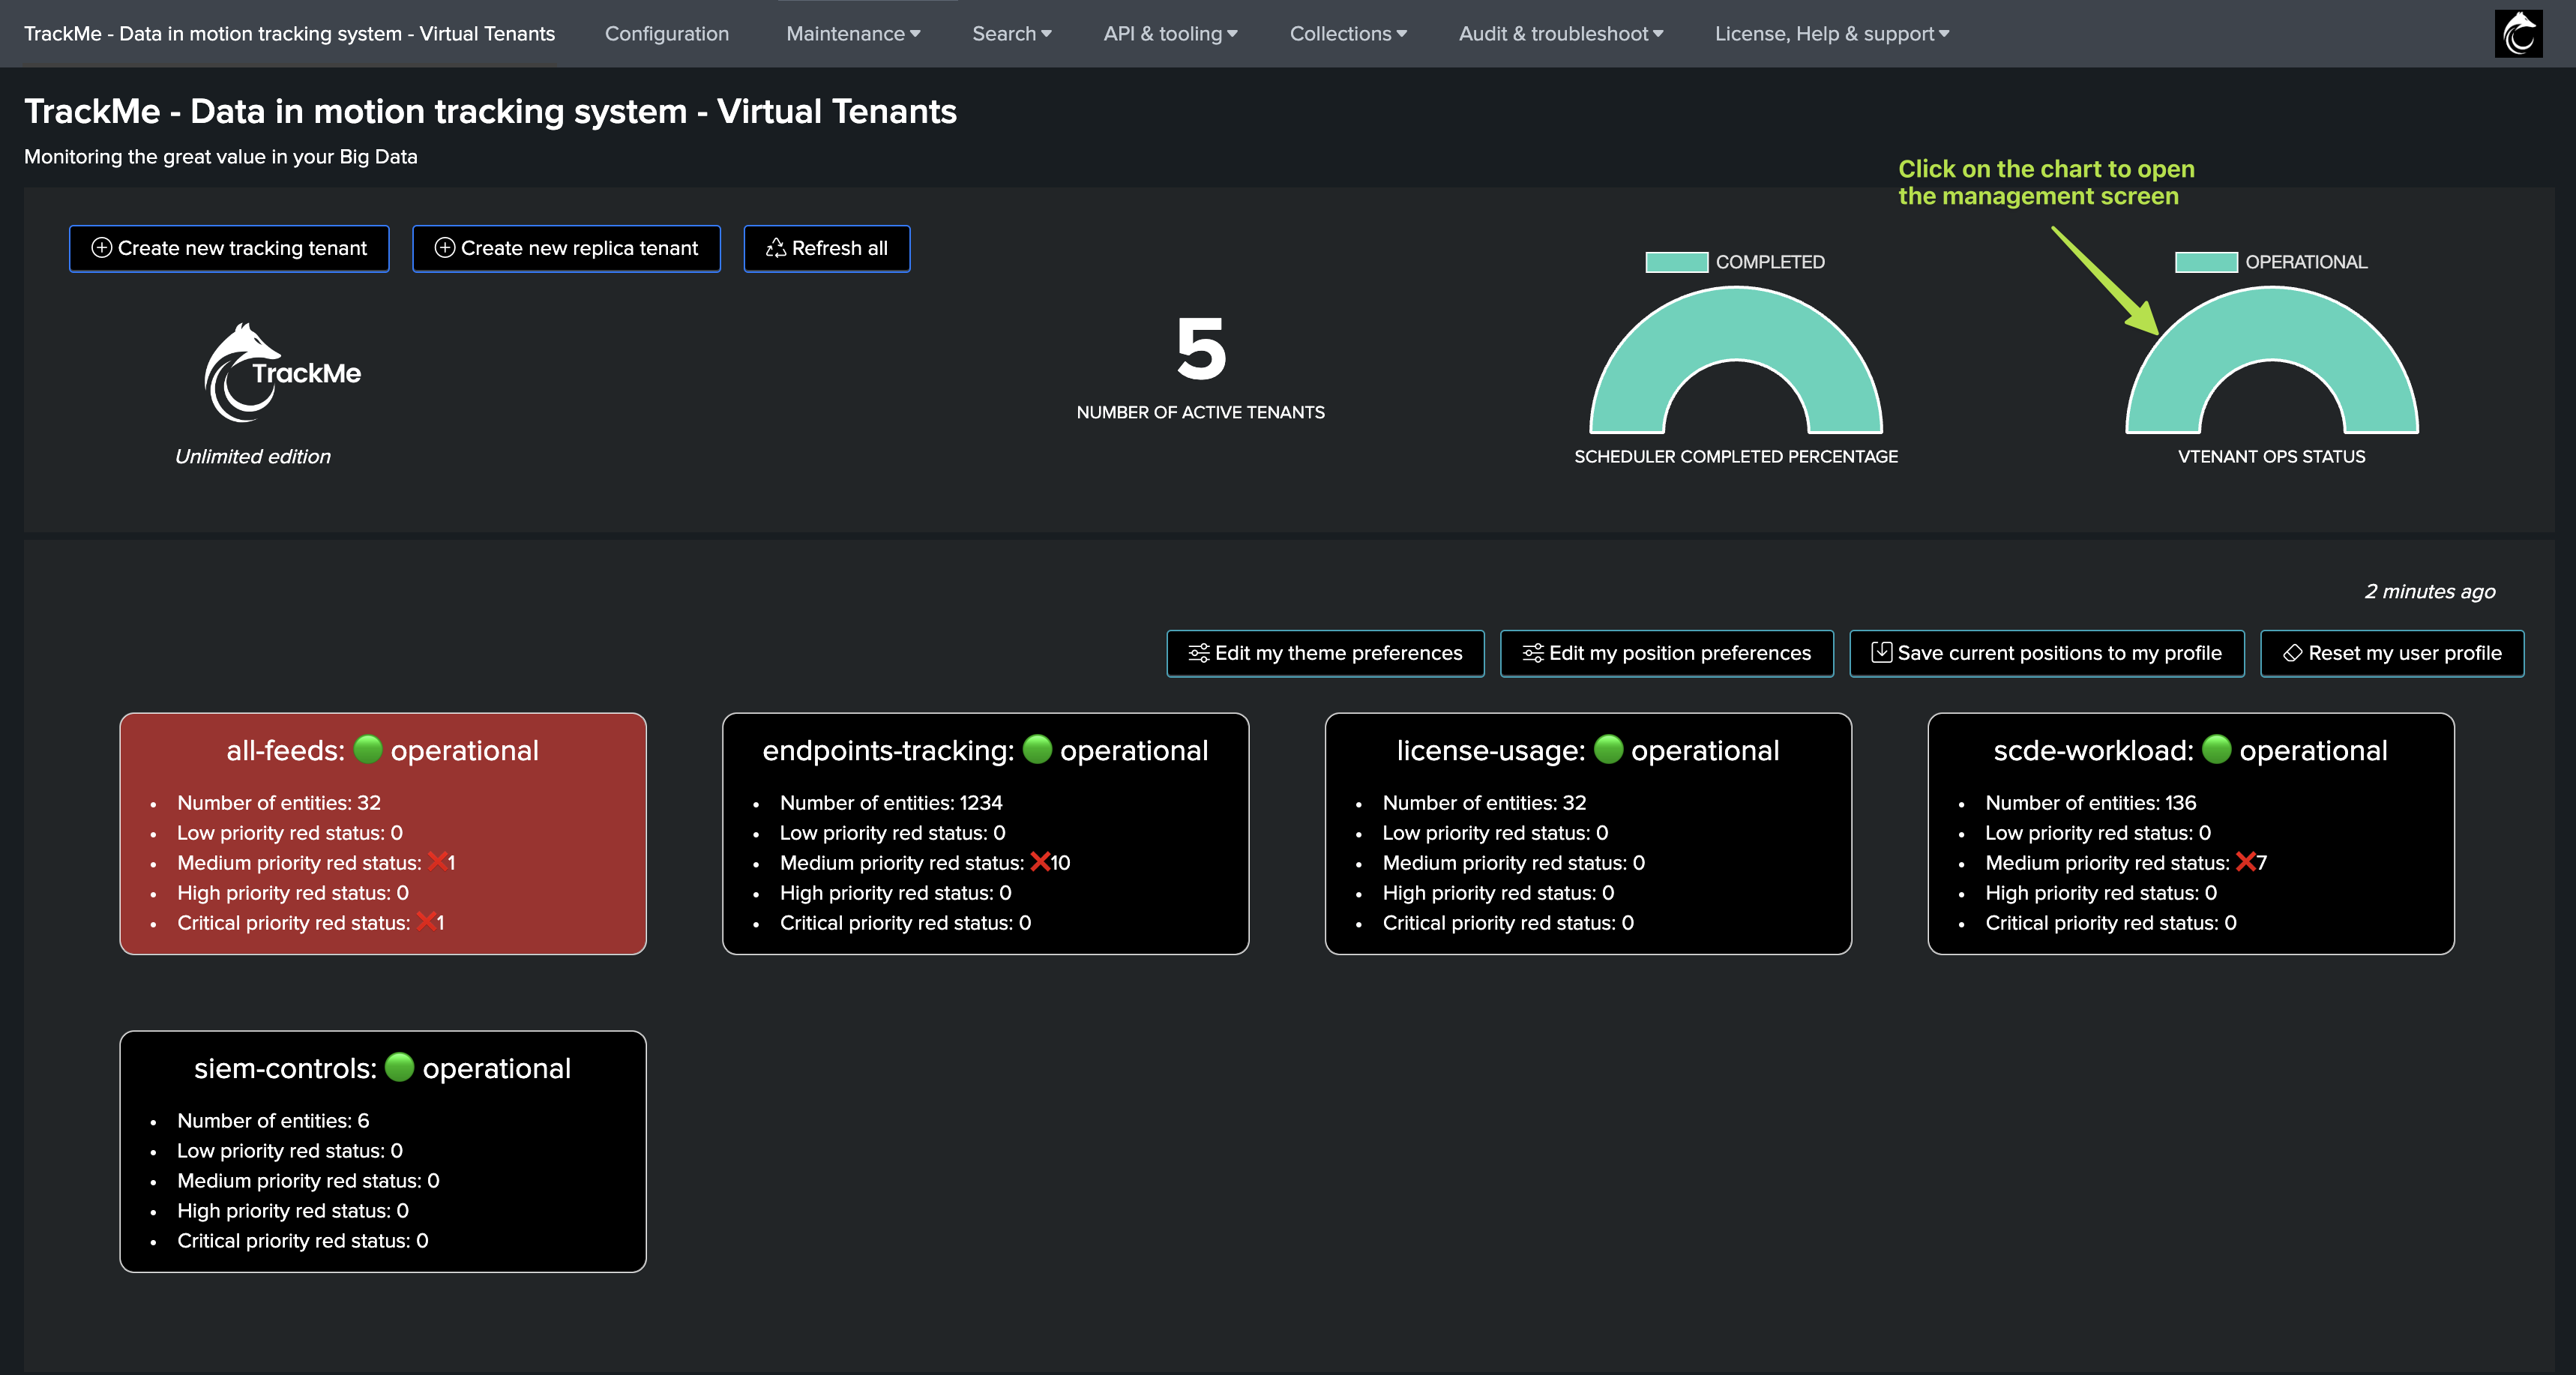The image size is (2576, 1375).
Task: Click red X beside endpoints-tracking Medium priority 10
Action: click(1040, 862)
